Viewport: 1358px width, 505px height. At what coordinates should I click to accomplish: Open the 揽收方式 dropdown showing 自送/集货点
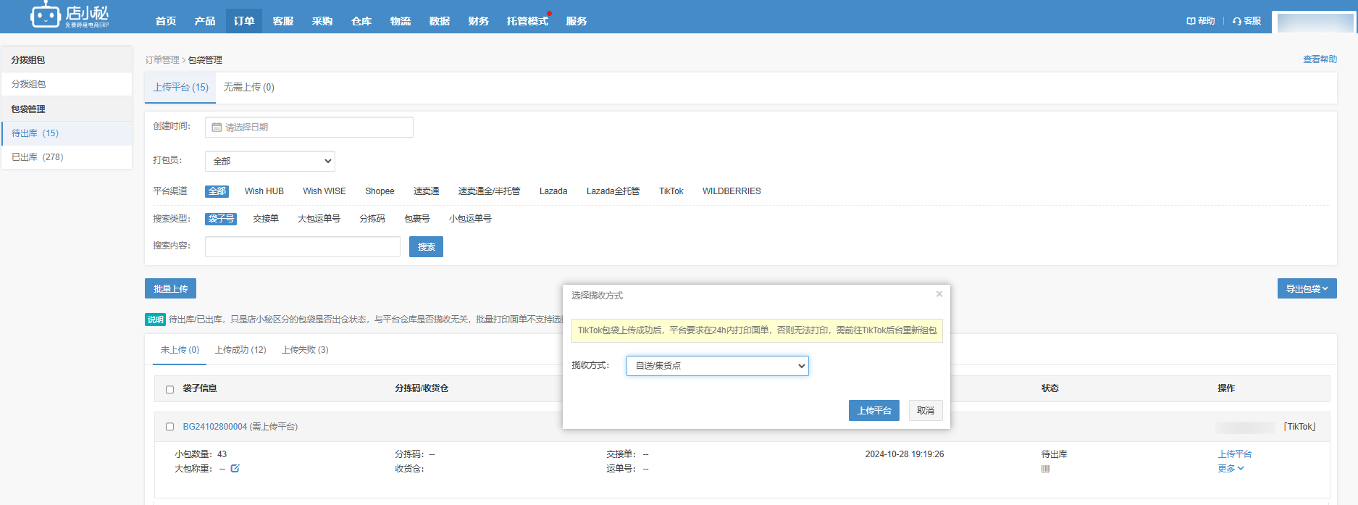(x=717, y=366)
